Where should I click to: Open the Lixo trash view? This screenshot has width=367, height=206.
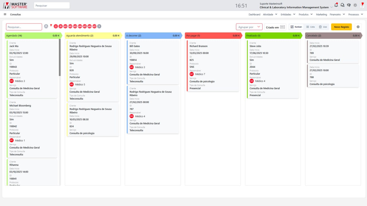click(323, 27)
